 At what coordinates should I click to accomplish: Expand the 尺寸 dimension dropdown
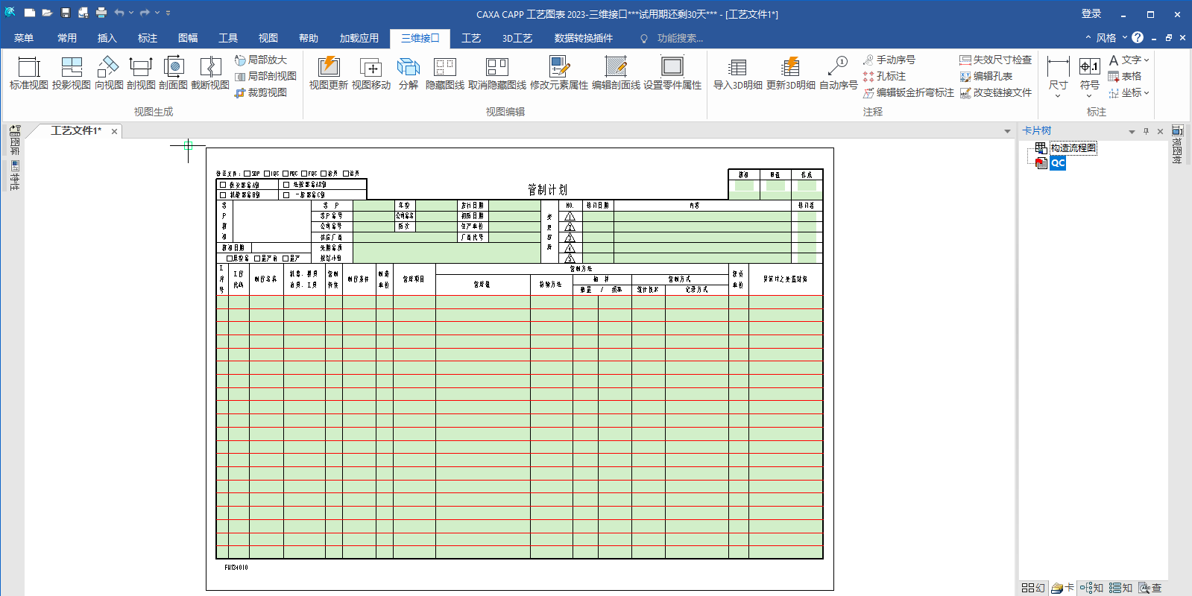coord(1058,95)
